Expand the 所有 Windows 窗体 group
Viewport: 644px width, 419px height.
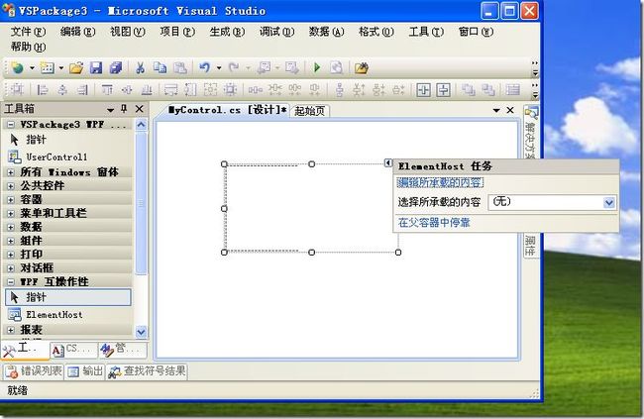tap(11, 172)
